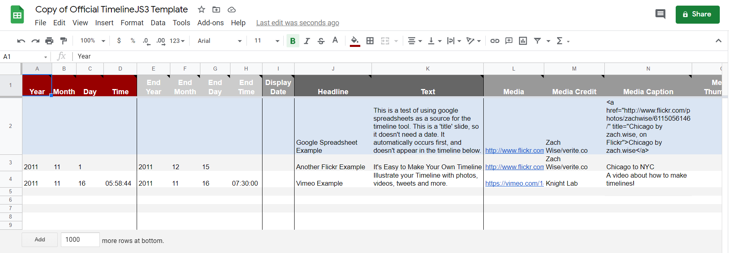Click the Add rows button
Image resolution: width=729 pixels, height=253 pixels.
(40, 239)
